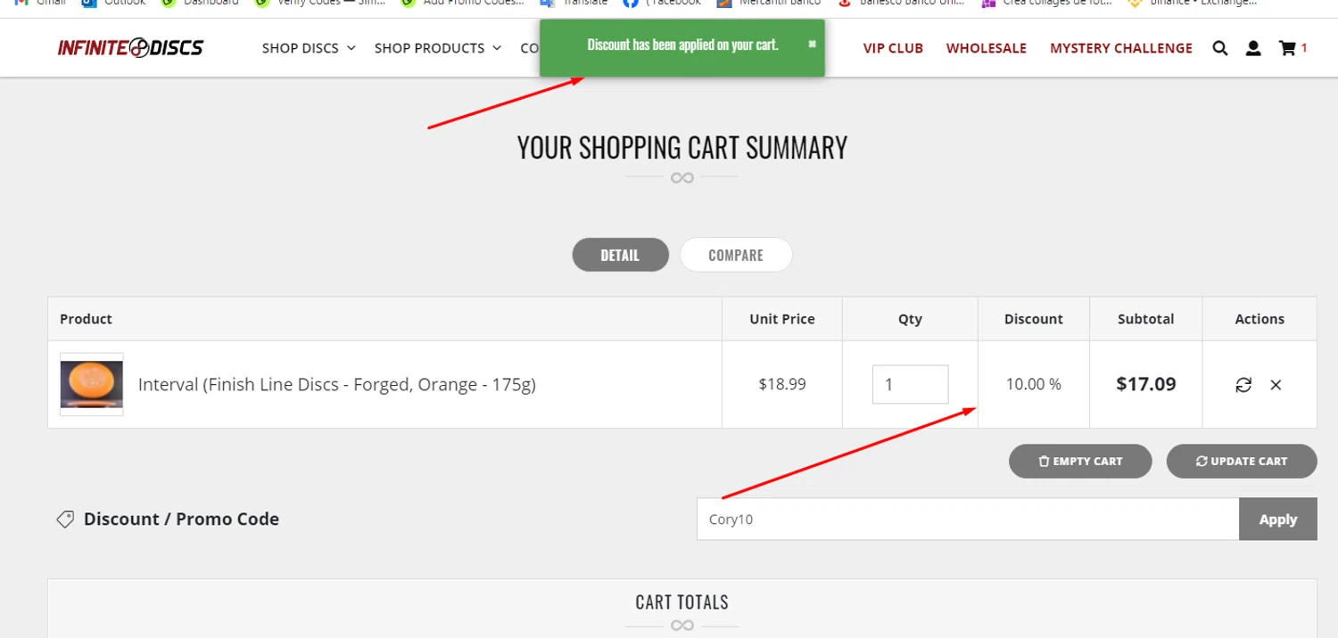This screenshot has height=638, width=1338.
Task: Expand the Shop Discs dropdown
Action: (x=309, y=48)
